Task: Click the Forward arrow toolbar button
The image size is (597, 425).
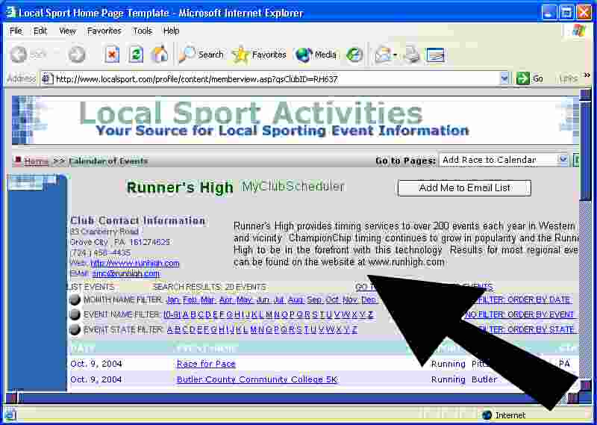Action: (x=77, y=55)
